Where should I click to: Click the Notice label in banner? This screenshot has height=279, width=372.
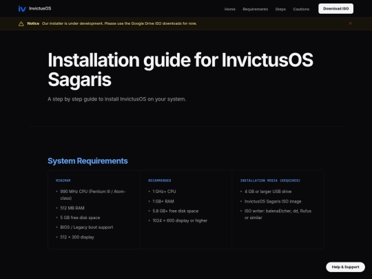point(33,23)
